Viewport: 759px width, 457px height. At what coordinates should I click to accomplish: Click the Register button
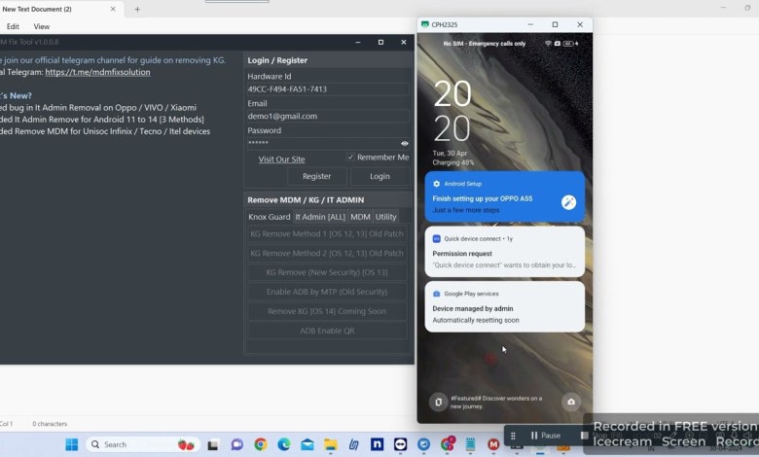(316, 177)
